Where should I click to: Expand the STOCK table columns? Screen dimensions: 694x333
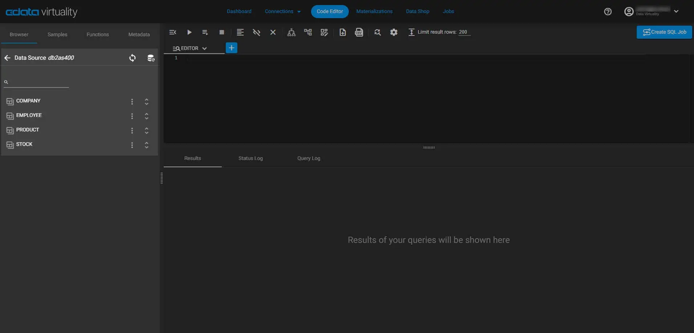[x=147, y=145]
